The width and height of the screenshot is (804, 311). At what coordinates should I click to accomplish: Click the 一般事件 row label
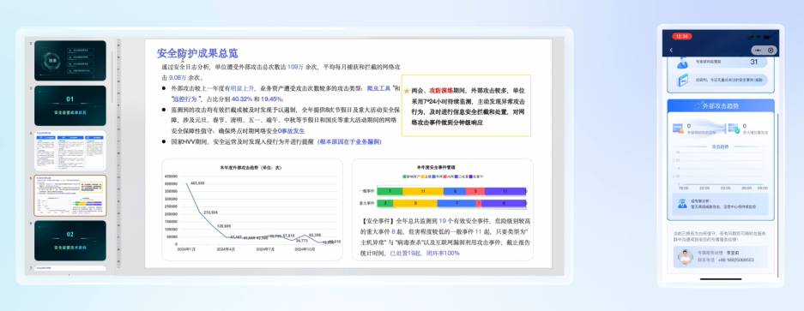point(366,191)
